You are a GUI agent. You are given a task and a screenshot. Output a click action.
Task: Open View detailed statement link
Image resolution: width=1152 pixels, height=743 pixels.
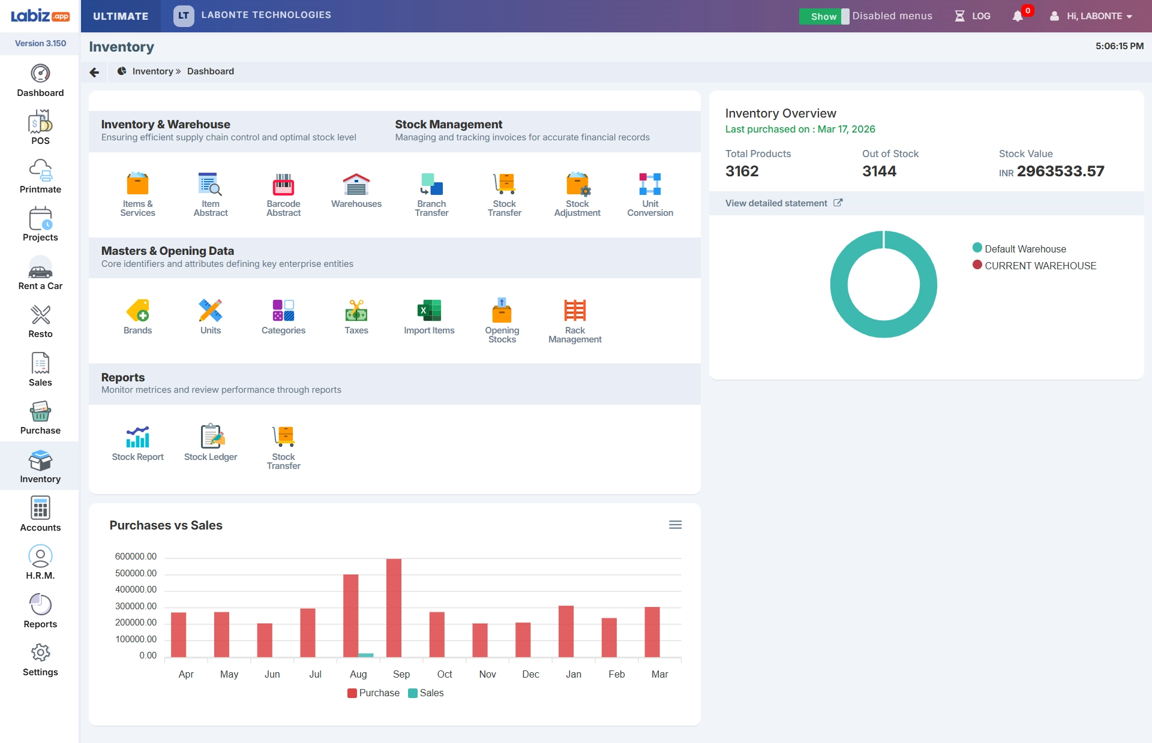tap(784, 203)
